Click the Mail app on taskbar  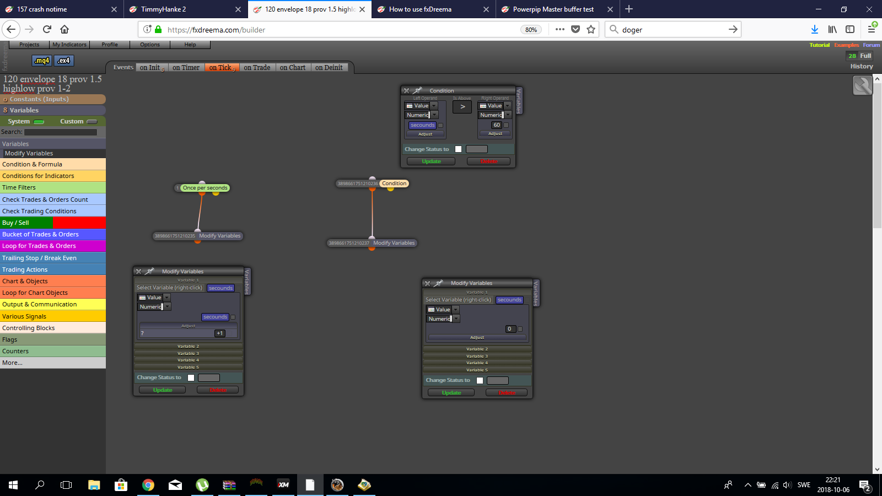175,485
